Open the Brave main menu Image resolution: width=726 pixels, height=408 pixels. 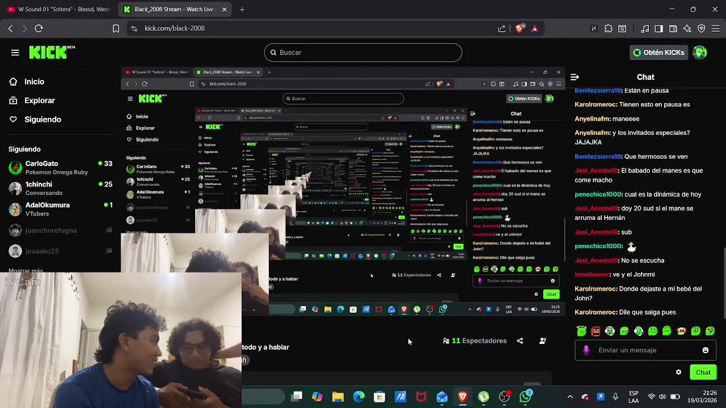(x=716, y=28)
